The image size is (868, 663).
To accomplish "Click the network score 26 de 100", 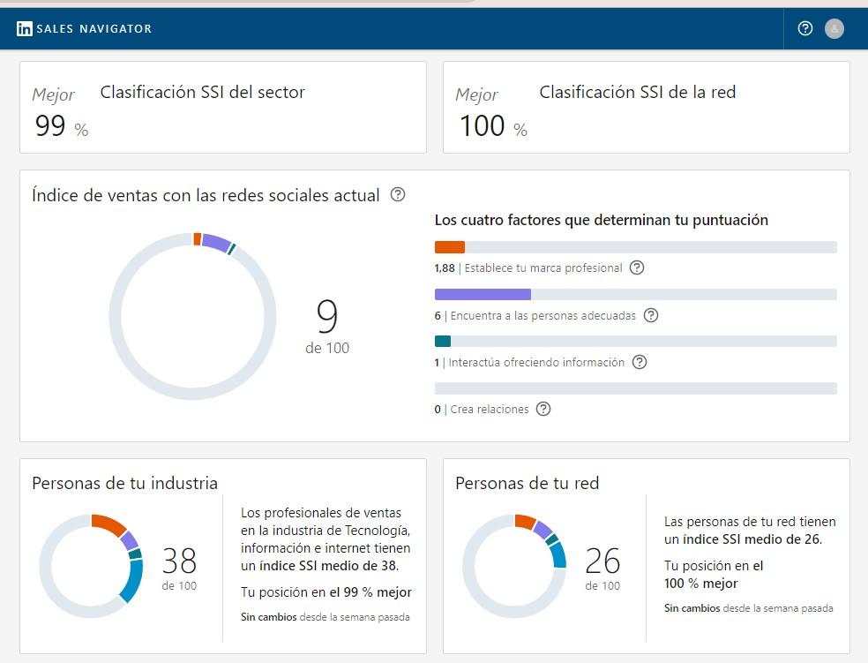I will point(602,569).
